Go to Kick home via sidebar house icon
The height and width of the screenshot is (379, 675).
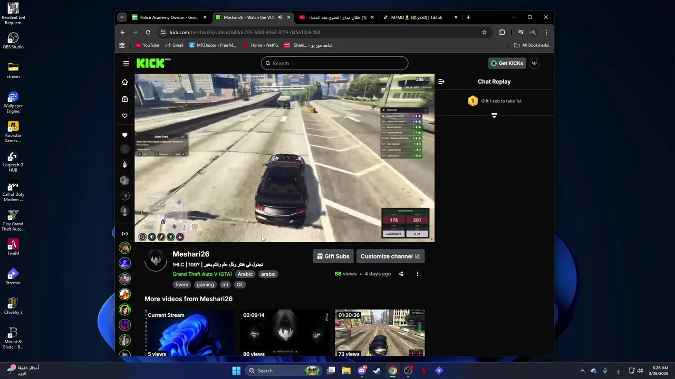[124, 82]
